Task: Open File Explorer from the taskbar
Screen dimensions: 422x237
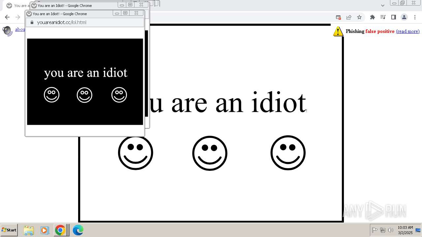Action: point(29,230)
